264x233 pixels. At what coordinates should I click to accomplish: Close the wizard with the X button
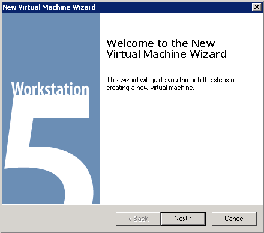(x=257, y=7)
